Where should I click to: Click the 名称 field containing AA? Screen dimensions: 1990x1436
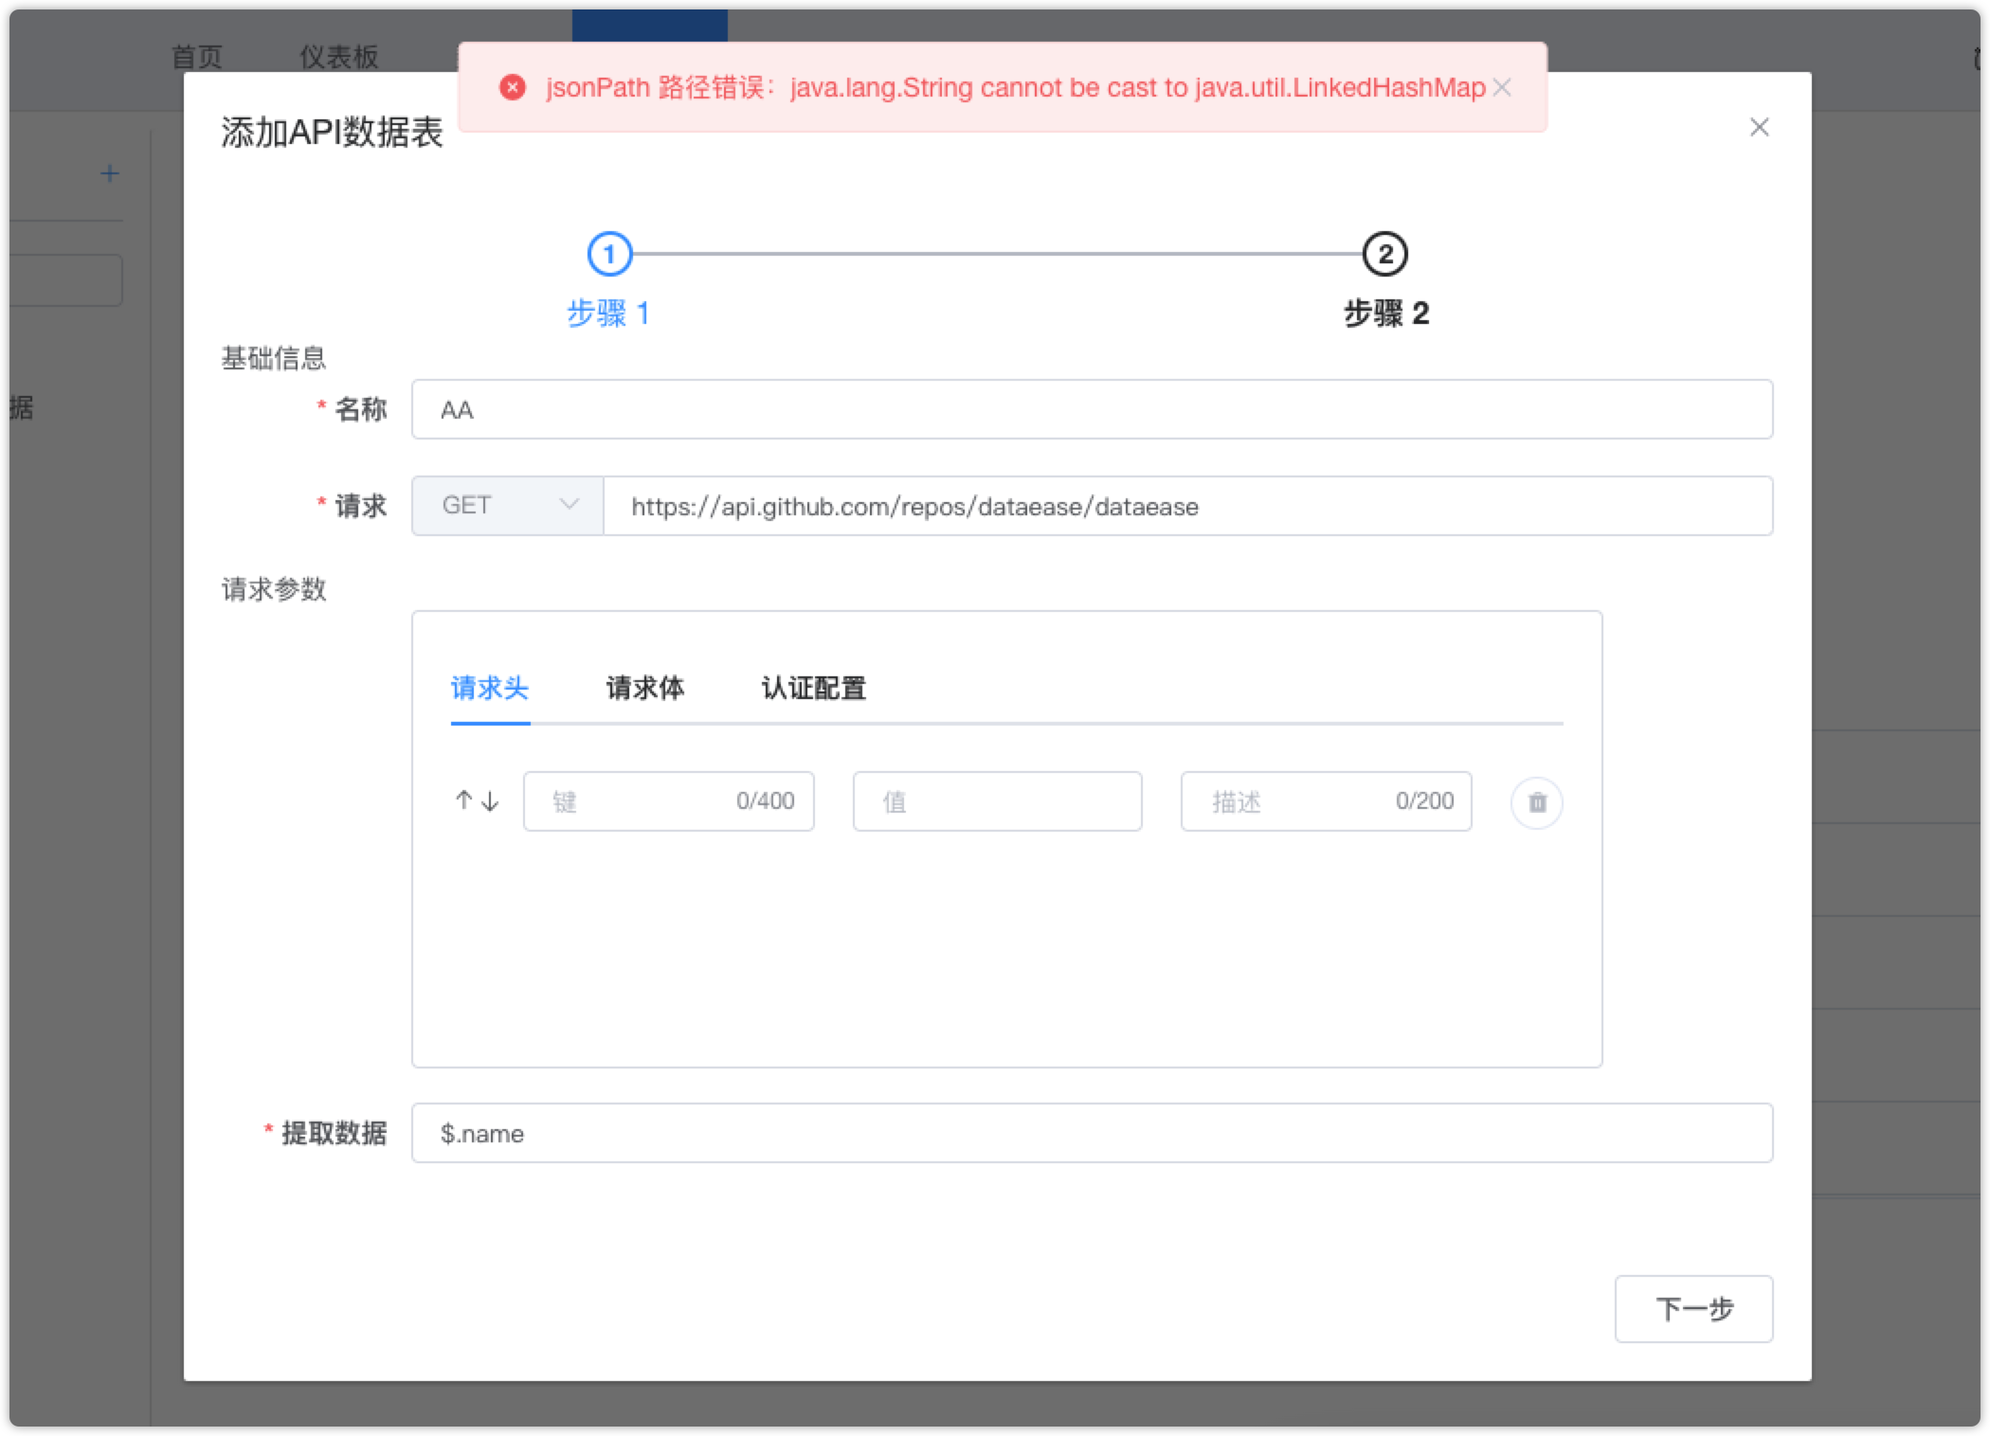point(1090,409)
